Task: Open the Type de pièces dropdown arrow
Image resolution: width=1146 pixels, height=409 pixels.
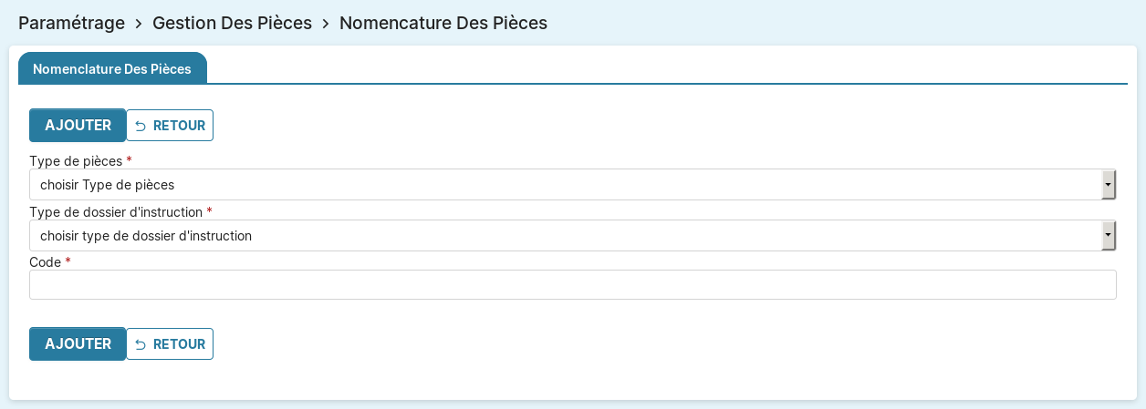Action: point(1108,185)
